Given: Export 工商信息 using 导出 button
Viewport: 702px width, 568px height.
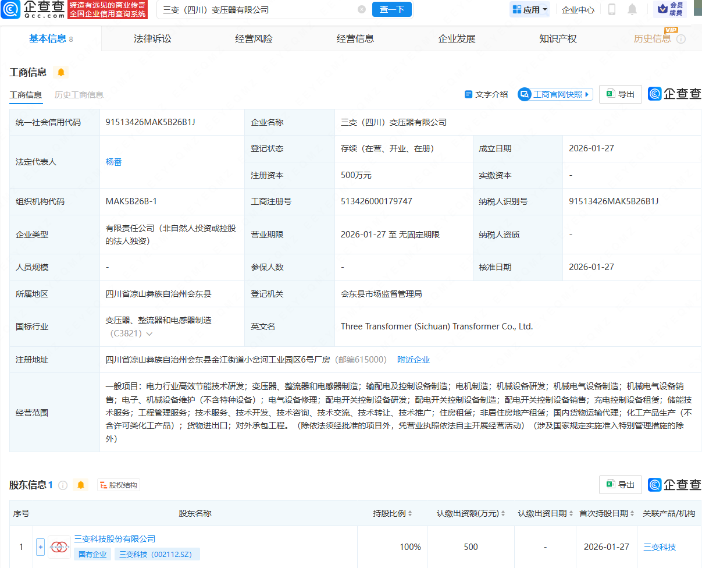Looking at the screenshot, I should point(620,94).
